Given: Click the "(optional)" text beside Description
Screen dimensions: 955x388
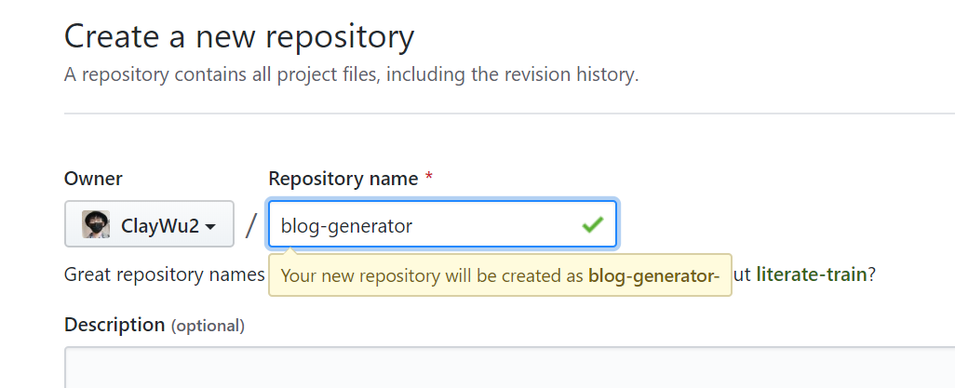Looking at the screenshot, I should coord(207,326).
